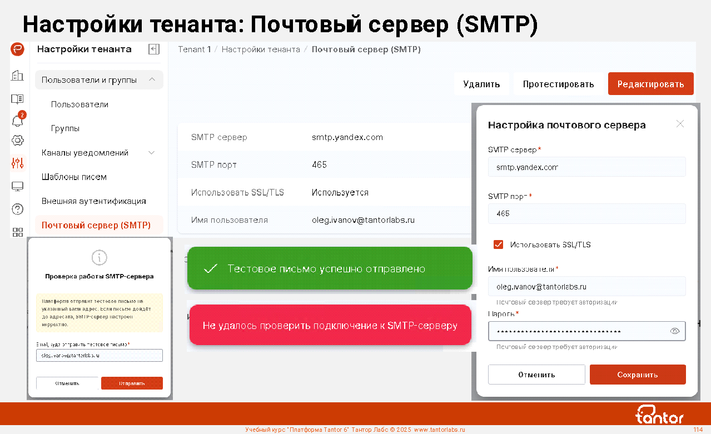Open the Email templates menu item
The image size is (711, 434).
pos(74,177)
